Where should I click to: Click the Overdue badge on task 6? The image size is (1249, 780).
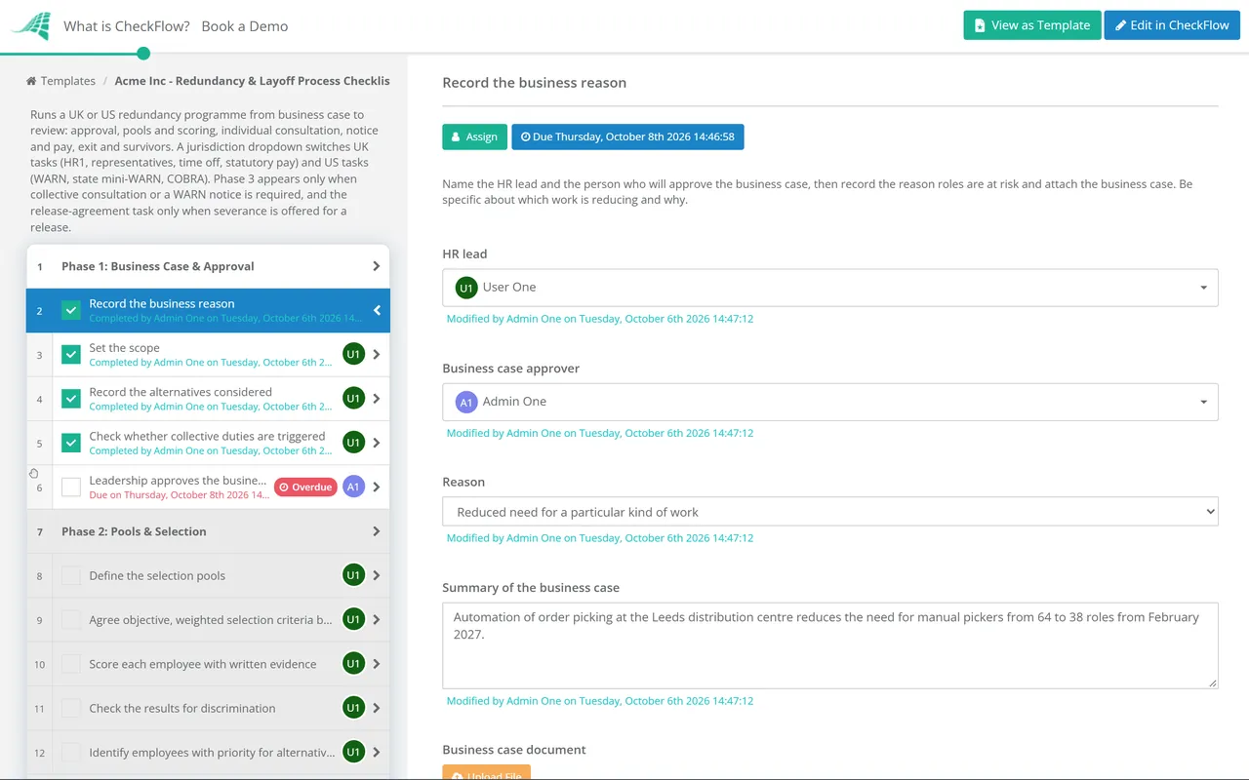click(305, 487)
